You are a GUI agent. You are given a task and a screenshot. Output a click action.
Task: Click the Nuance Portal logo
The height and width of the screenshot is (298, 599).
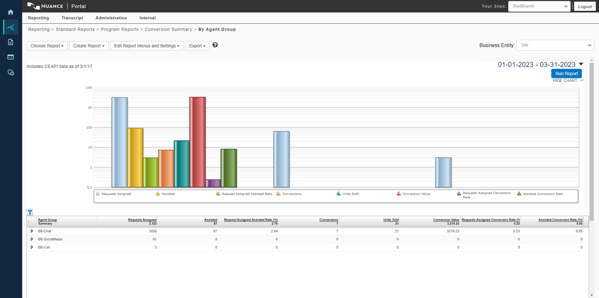[x=57, y=6]
